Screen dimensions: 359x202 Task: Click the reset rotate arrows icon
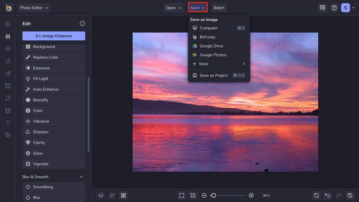coord(316,196)
